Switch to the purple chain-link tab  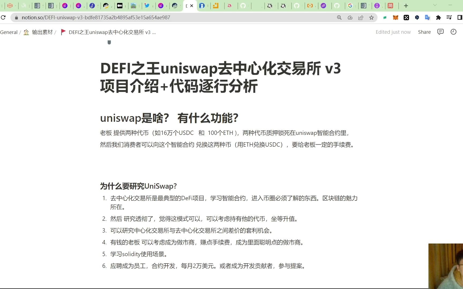(x=323, y=6)
